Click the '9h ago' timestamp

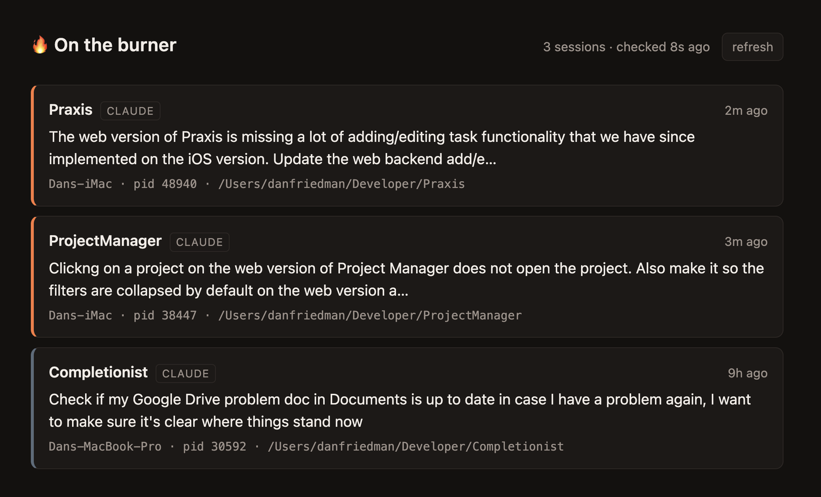click(x=748, y=373)
